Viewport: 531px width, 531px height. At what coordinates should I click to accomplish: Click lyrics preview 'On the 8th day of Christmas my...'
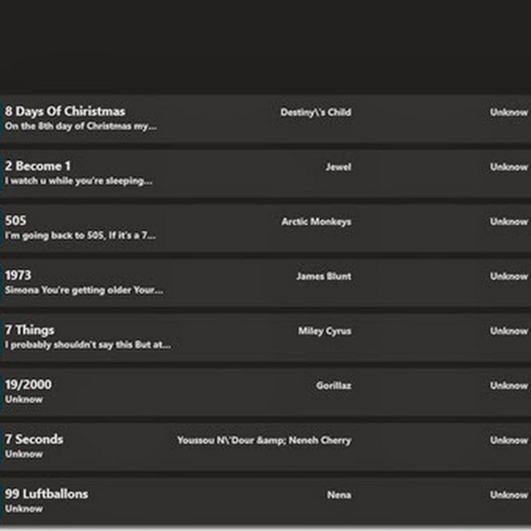pos(80,126)
